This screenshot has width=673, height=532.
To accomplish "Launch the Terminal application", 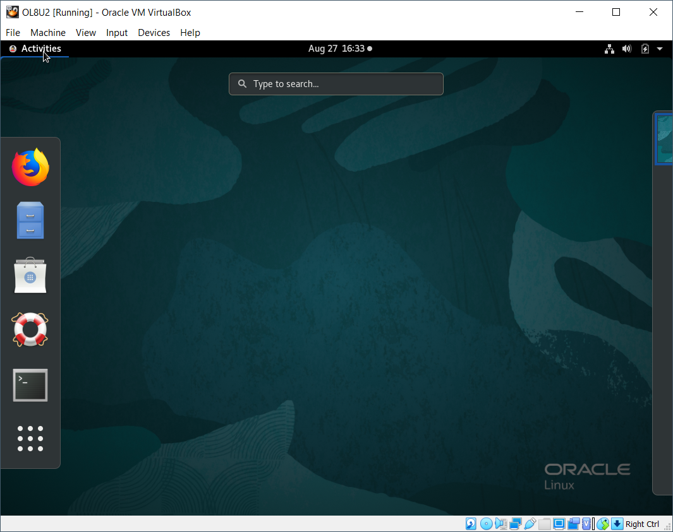I will tap(30, 384).
